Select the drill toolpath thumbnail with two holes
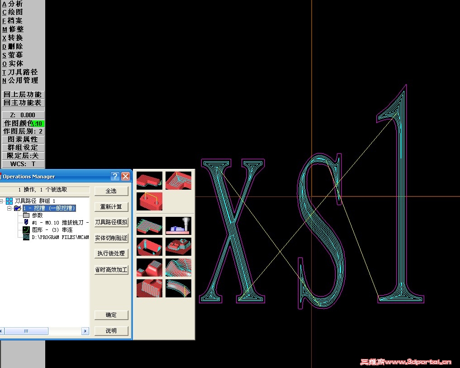The image size is (460, 368). (x=149, y=201)
